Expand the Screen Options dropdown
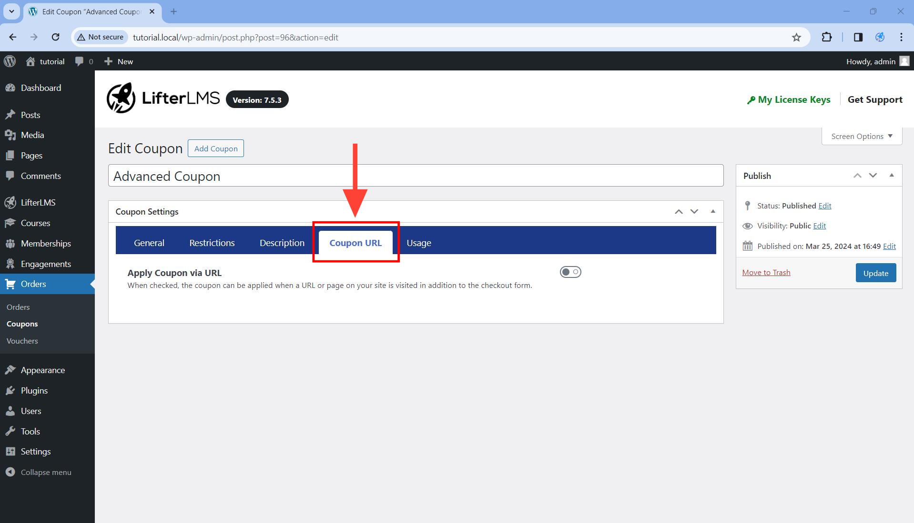The height and width of the screenshot is (523, 914). (x=862, y=137)
